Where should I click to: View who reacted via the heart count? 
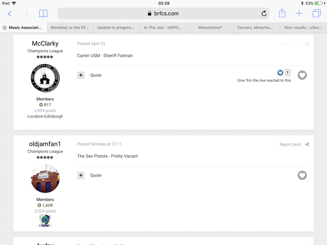(284, 73)
